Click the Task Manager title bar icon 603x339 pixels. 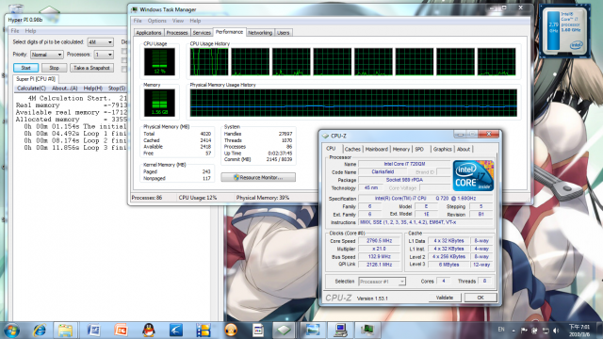134,9
